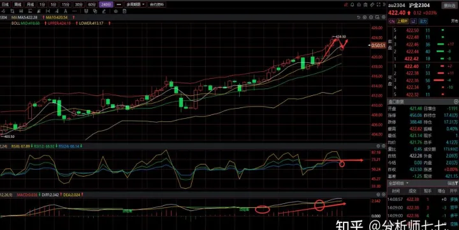Delete all drawings with the trash icon
The width and height of the screenshot is (459, 230).
pos(125,11)
